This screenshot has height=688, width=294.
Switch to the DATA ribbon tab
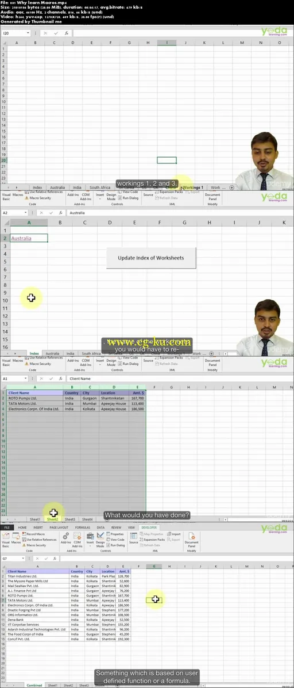coord(100,528)
